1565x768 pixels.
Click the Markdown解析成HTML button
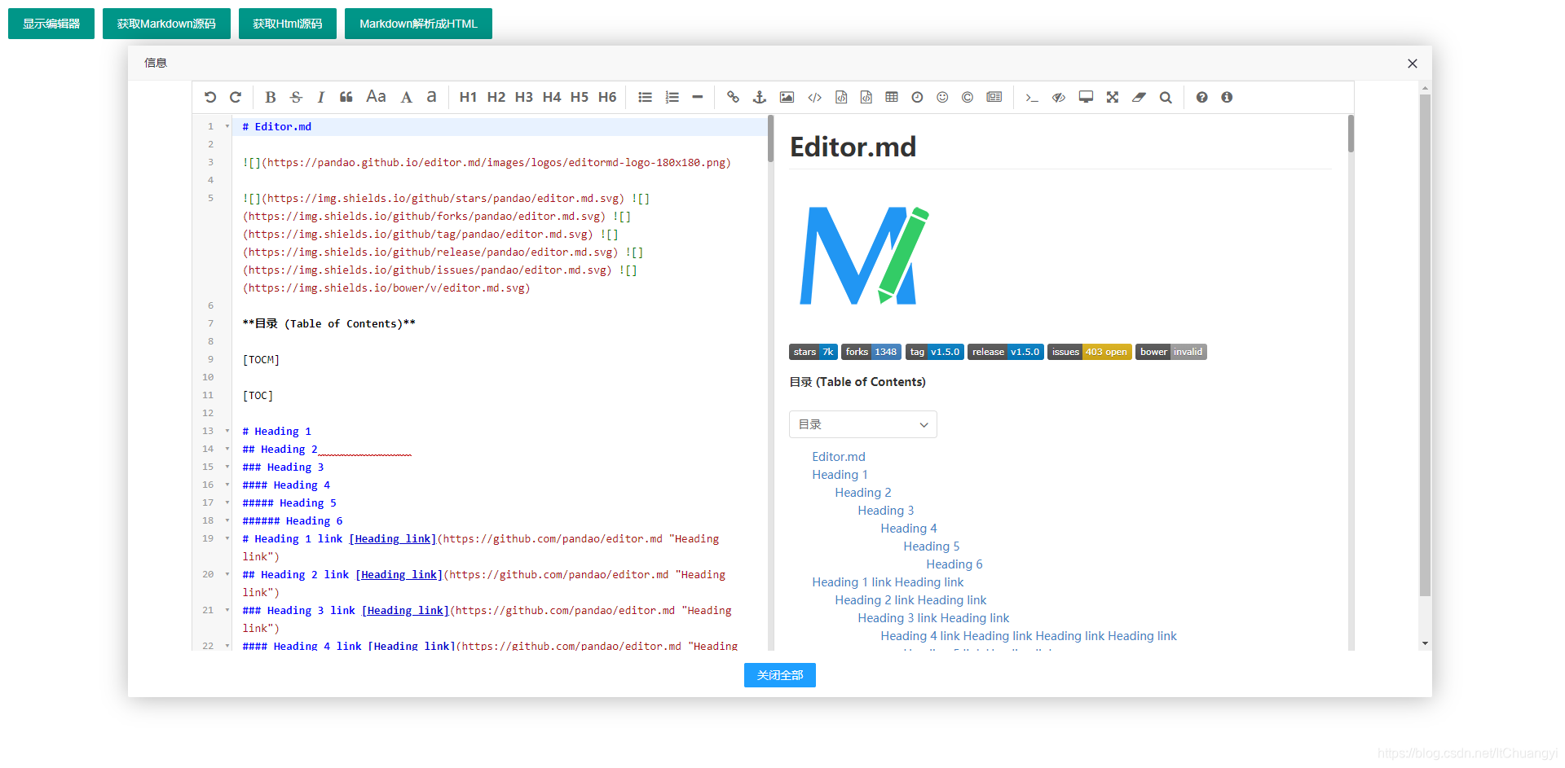418,24
